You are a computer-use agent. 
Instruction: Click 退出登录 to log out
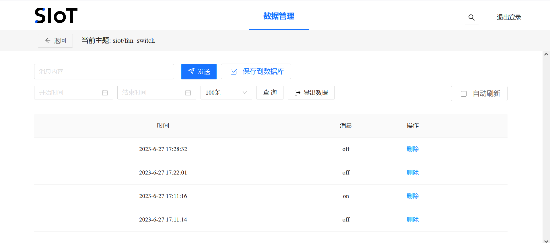pyautogui.click(x=509, y=17)
